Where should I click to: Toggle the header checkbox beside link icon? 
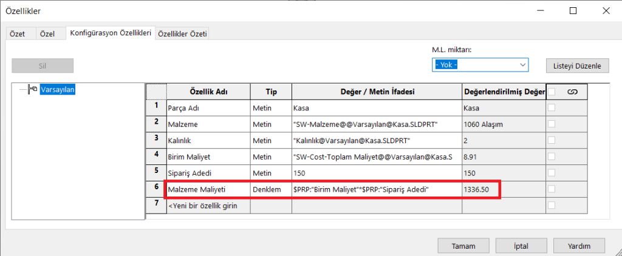[552, 92]
